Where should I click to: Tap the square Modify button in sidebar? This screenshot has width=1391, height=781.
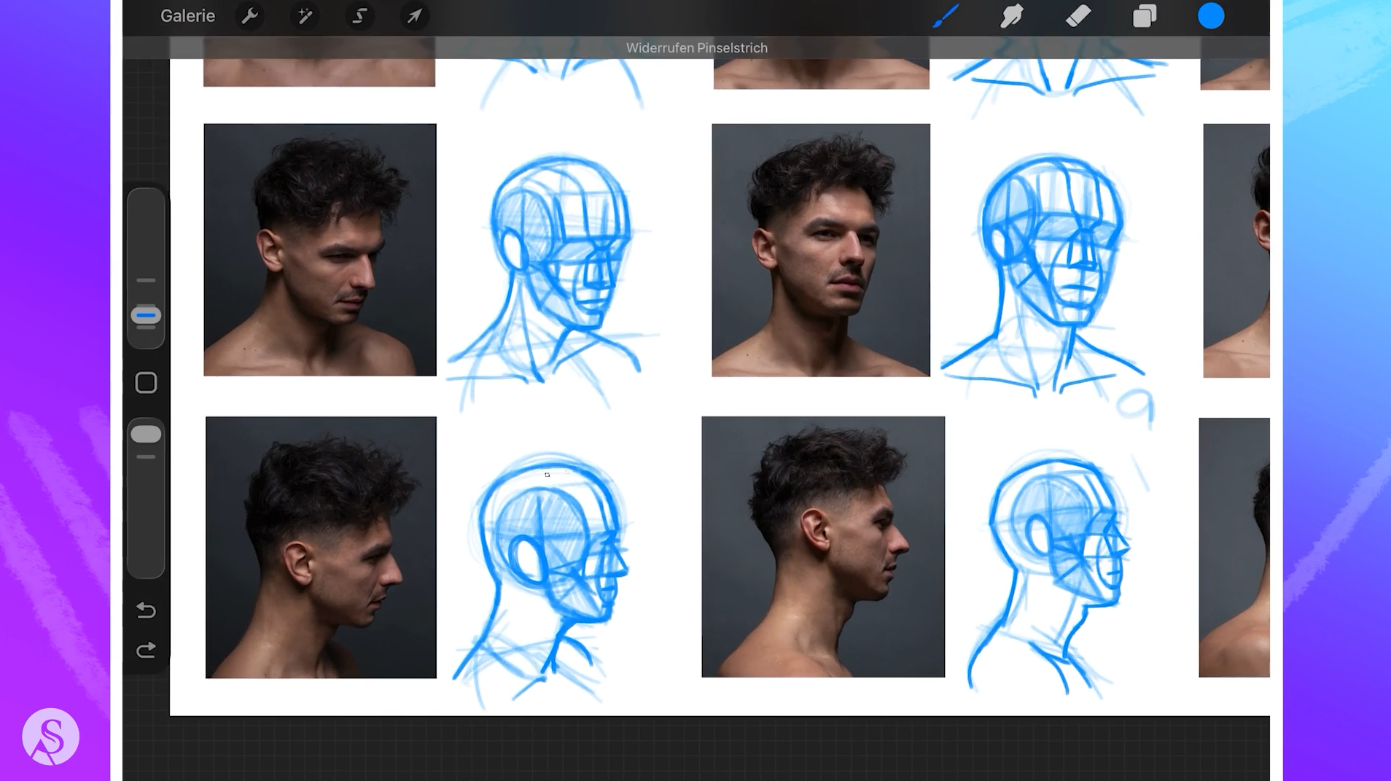click(x=146, y=383)
